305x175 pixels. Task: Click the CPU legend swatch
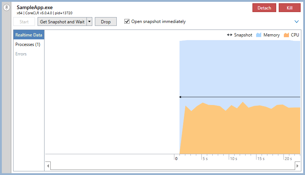286,35
